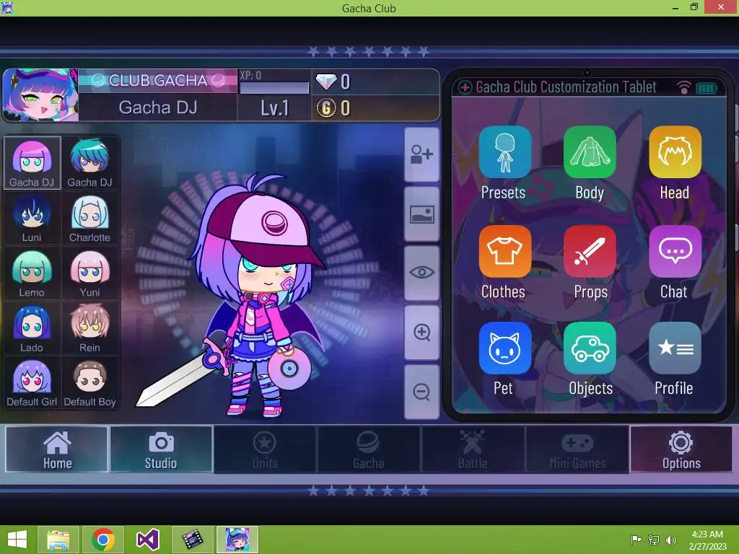Select the Yuni character slot
Screen dimensions: 739x554
tap(90, 273)
